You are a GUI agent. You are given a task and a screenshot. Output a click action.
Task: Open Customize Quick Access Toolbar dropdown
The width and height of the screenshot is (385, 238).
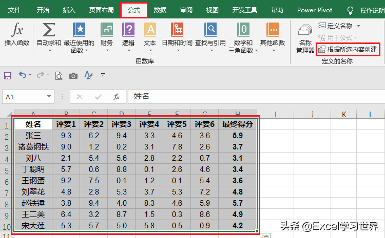(103, 75)
